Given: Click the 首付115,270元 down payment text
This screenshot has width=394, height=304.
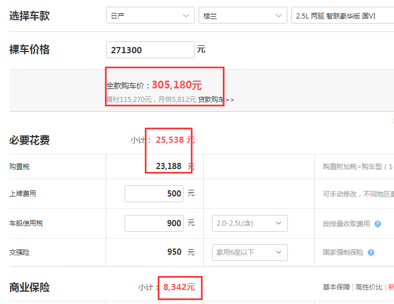Looking at the screenshot, I should click(129, 100).
